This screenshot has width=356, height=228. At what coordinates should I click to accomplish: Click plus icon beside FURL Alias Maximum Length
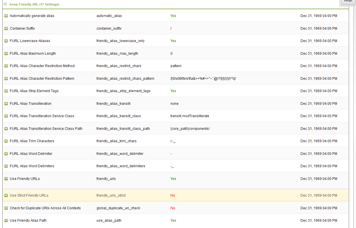click(x=6, y=54)
